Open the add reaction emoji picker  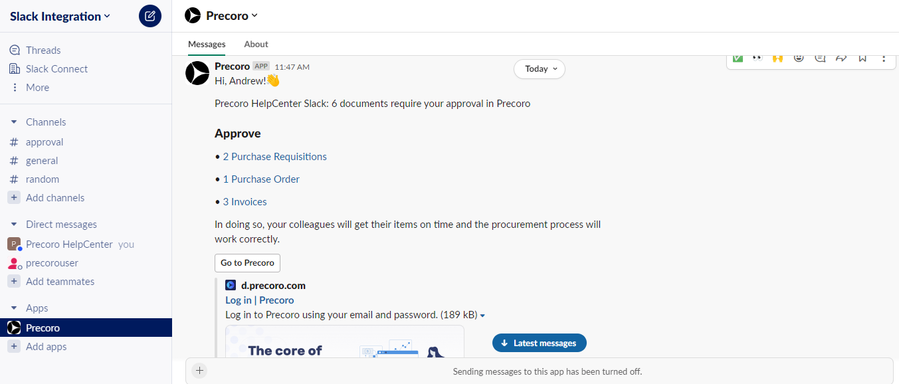[799, 58]
